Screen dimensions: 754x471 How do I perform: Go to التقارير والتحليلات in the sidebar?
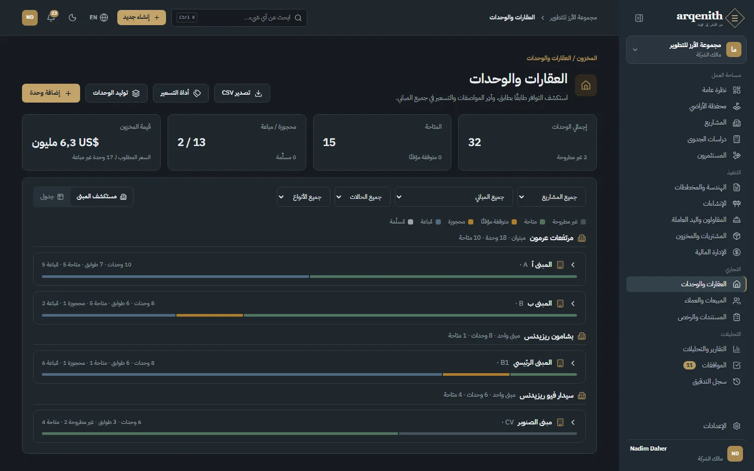click(x=686, y=349)
